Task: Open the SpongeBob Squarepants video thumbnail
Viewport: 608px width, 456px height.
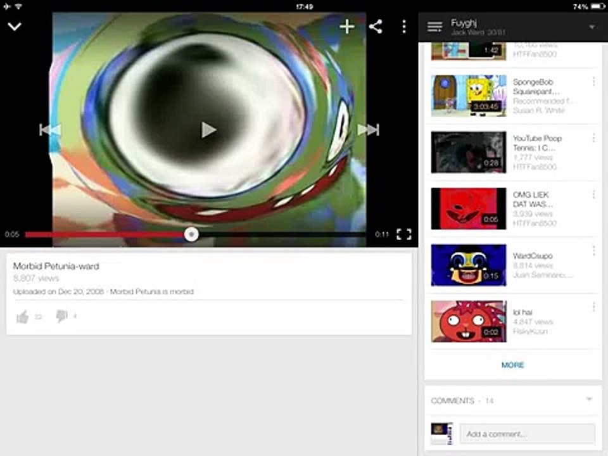Action: tap(469, 96)
